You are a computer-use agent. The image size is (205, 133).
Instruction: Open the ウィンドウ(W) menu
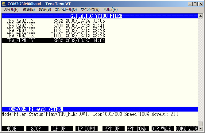pyautogui.click(x=90, y=9)
